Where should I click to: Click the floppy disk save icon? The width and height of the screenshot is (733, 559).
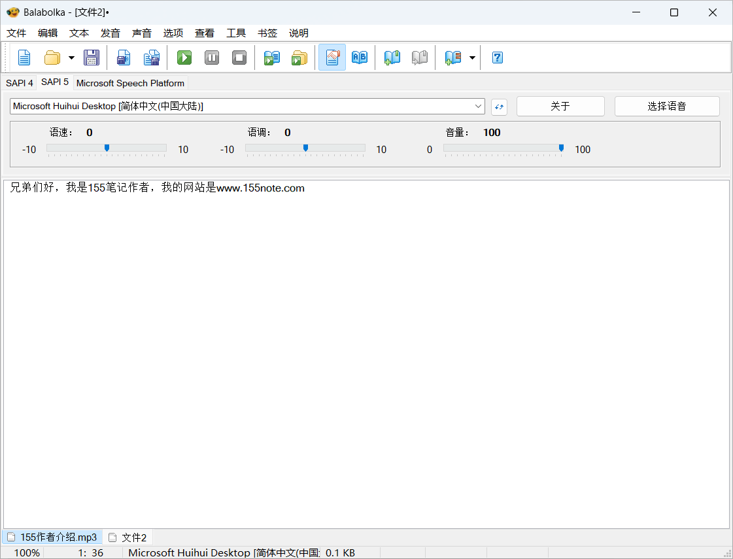coord(92,58)
